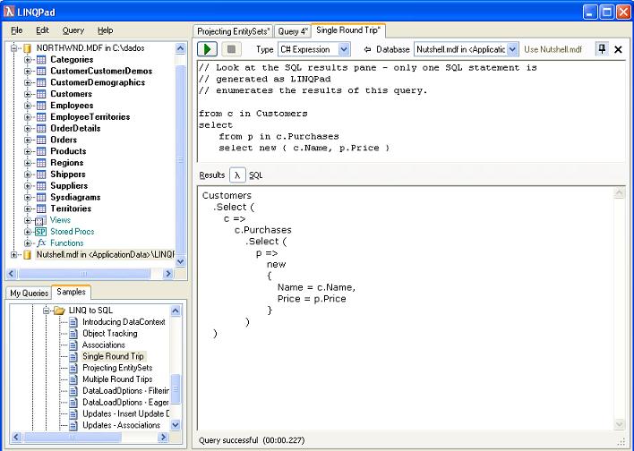Click the Multiple Round Trips document icon

tap(73, 379)
